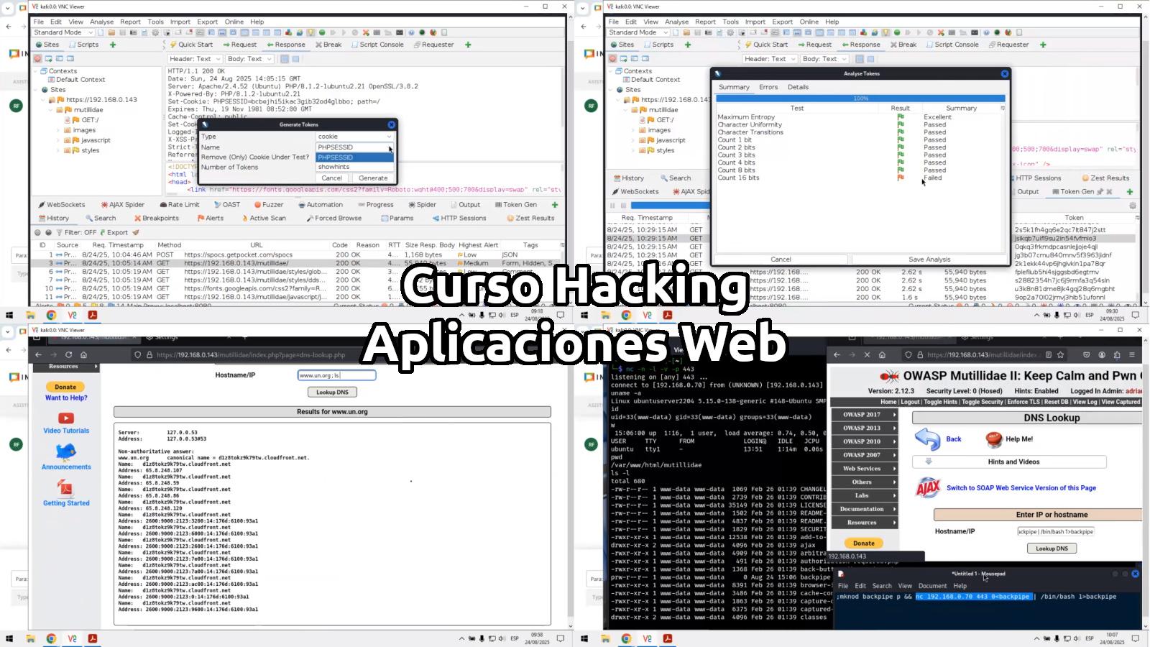Viewport: 1150px width, 647px height.
Task: Bookmark the page with the star icon
Action: [x=1060, y=354]
